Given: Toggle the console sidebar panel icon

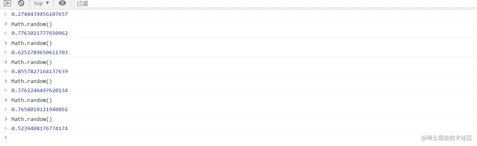Looking at the screenshot, I should point(7,3).
